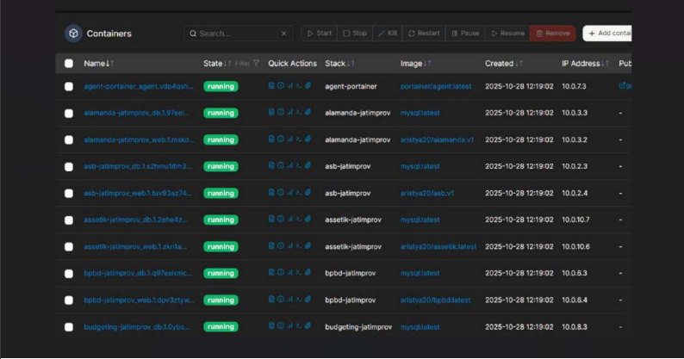Open exec console for asb-jatimprov_web container
The image size is (684, 359).
point(299,192)
